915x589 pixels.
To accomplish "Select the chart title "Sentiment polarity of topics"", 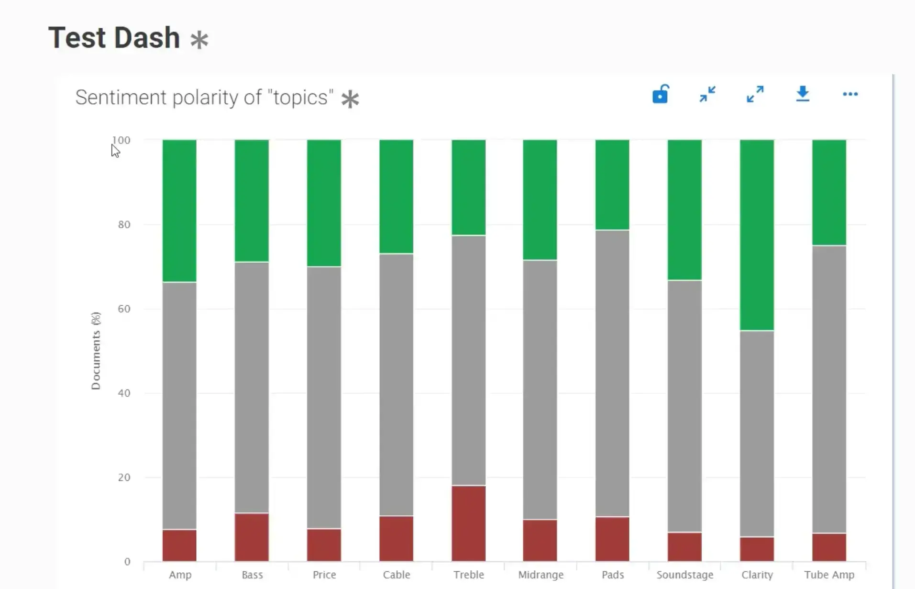I will point(204,98).
